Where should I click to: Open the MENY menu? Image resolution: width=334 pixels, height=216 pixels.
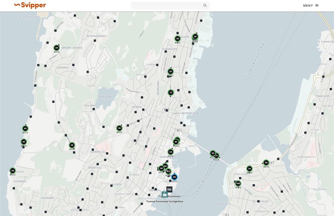point(311,6)
